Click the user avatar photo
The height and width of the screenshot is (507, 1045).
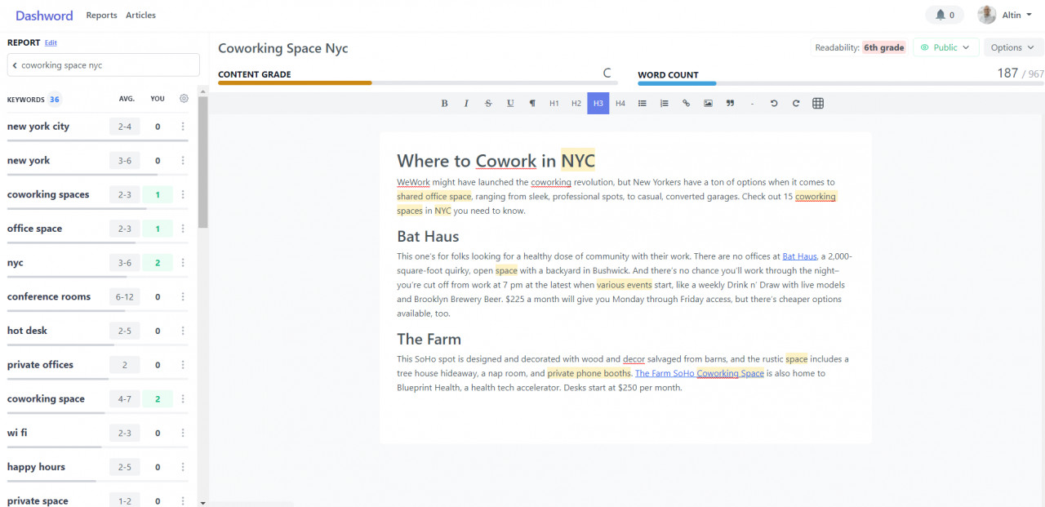(987, 15)
